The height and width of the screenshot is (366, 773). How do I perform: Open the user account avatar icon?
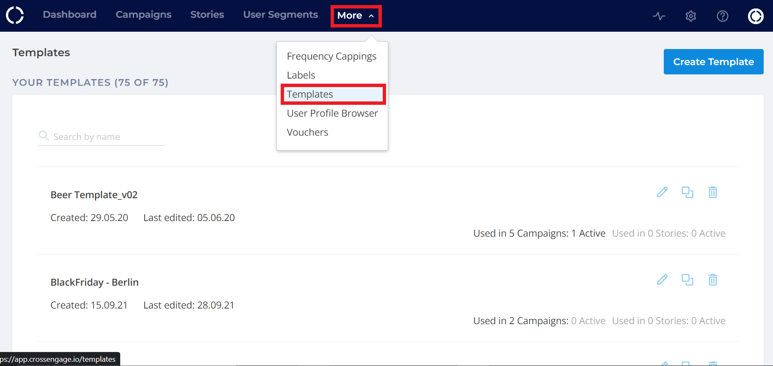coord(755,16)
